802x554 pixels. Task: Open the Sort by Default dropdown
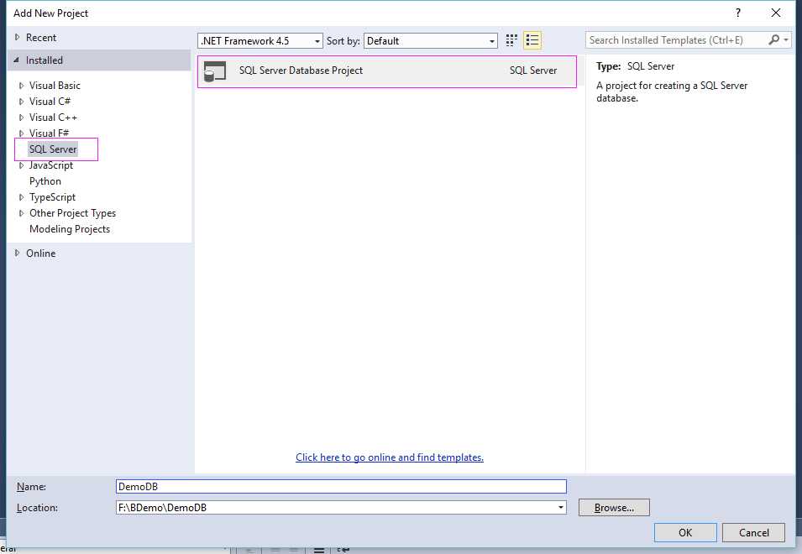pos(430,41)
